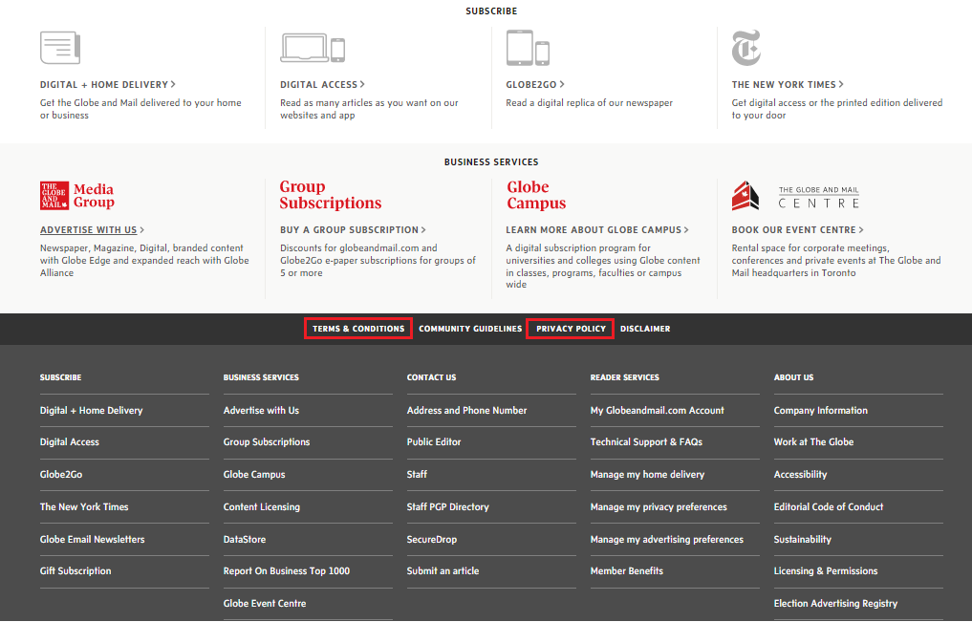
Task: Open Book Our Event Centre link
Action: [796, 230]
